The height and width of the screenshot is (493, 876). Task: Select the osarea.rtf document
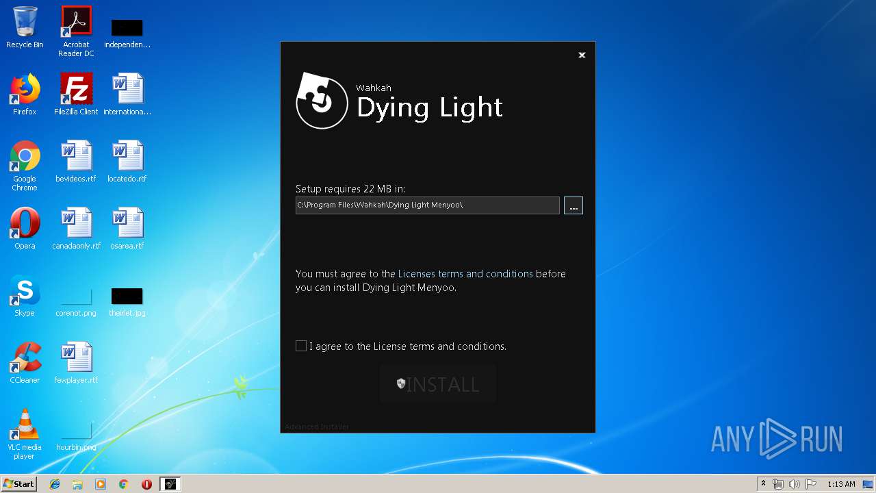pyautogui.click(x=127, y=229)
